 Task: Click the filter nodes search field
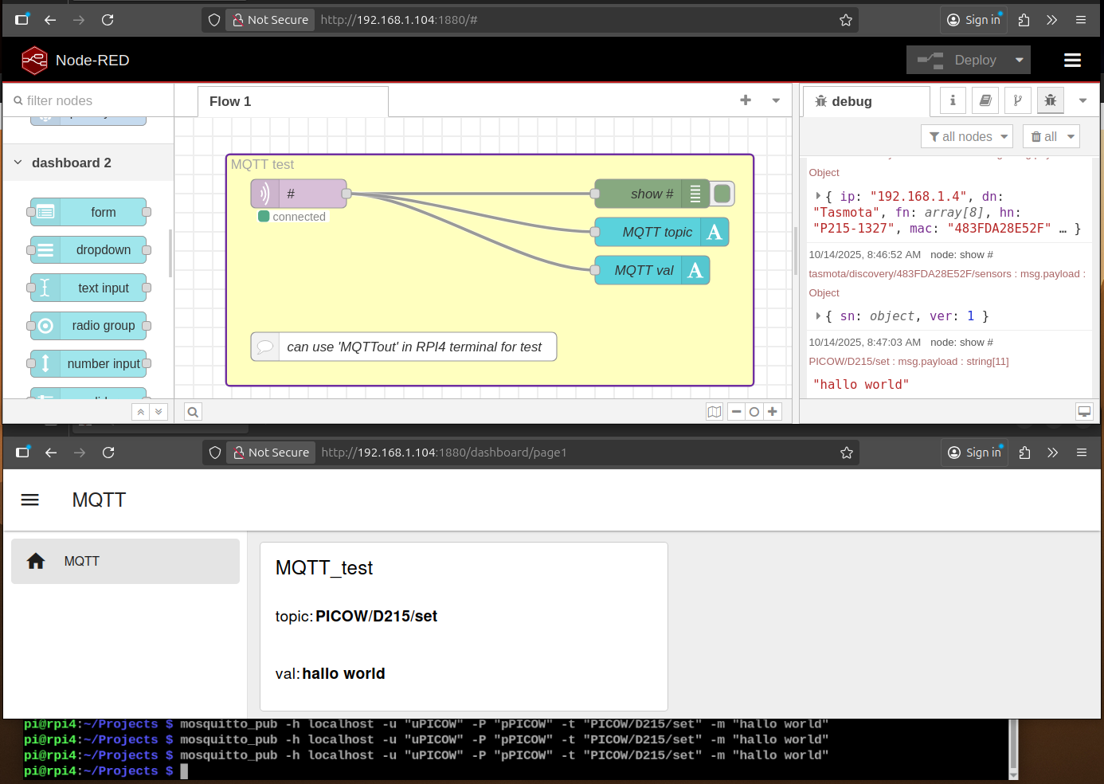92,100
